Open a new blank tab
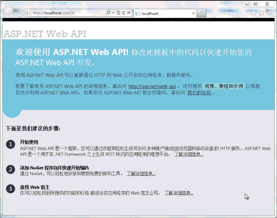The height and width of the screenshot is (218, 277). pos(202,13)
